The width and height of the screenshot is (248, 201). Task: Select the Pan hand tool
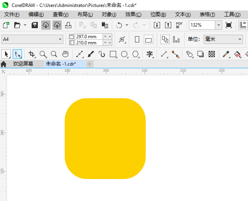click(65, 54)
